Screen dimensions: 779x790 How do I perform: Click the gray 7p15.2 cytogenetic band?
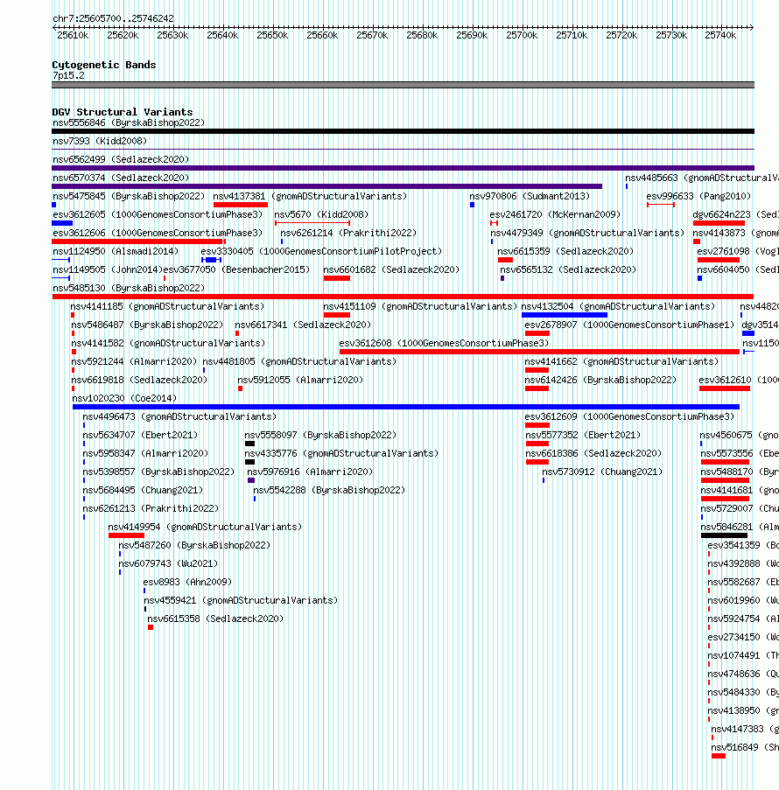(403, 85)
